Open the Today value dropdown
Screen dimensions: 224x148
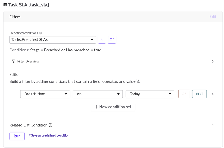click(x=150, y=94)
